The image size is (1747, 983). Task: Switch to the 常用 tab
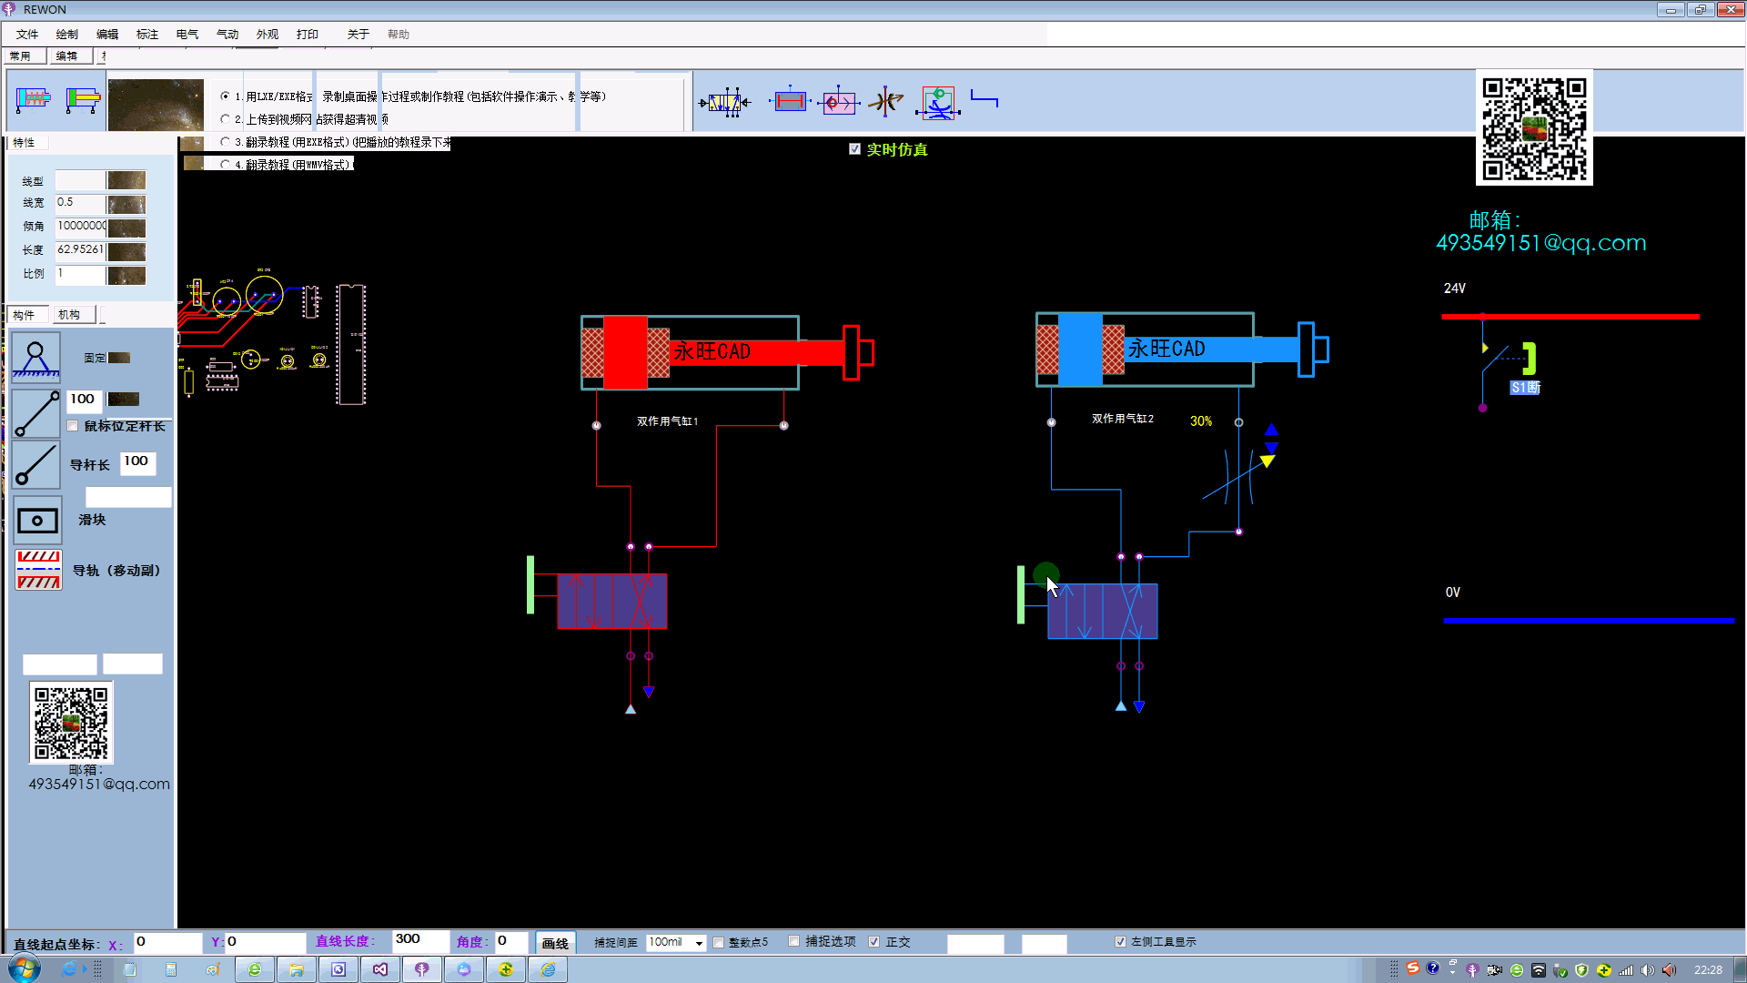pyautogui.click(x=25, y=56)
